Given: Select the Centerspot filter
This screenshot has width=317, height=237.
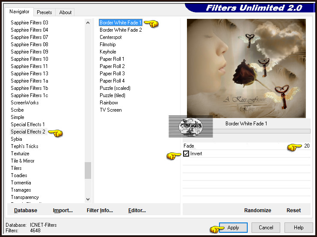Looking at the screenshot, I should (x=110, y=37).
